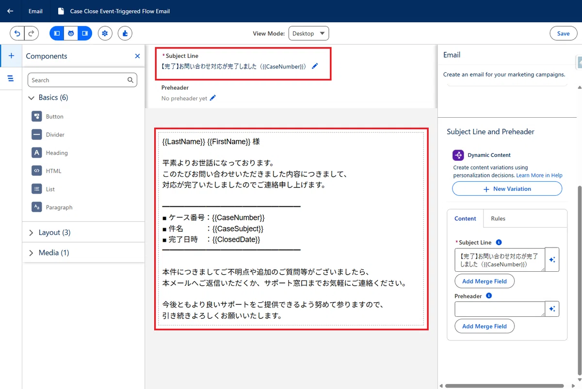
Task: Toggle the middle assistant panel button
Action: point(71,33)
